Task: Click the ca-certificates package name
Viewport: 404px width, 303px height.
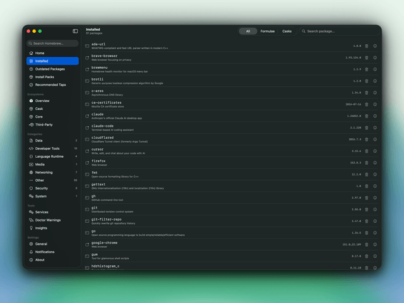Action: pos(107,102)
